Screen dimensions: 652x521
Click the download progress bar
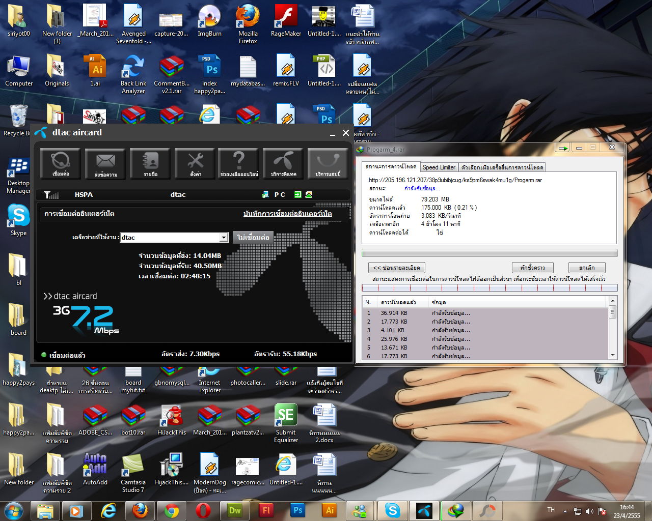tap(489, 253)
